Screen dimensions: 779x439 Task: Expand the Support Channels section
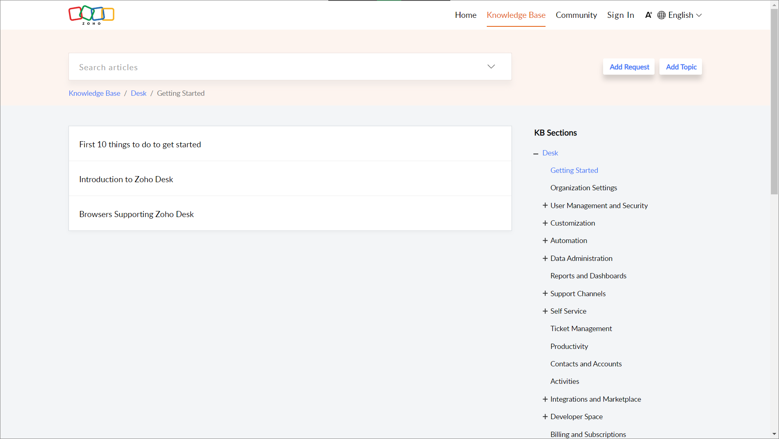click(x=545, y=293)
